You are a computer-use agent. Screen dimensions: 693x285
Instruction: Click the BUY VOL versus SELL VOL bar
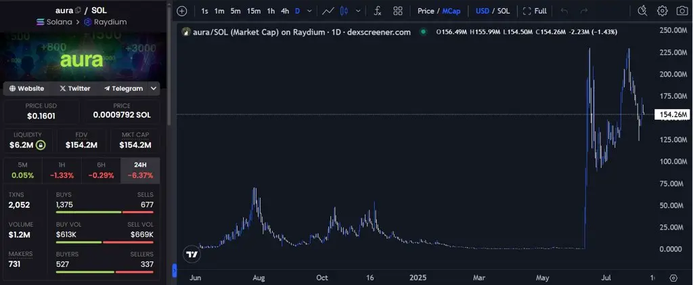pyautogui.click(x=105, y=242)
